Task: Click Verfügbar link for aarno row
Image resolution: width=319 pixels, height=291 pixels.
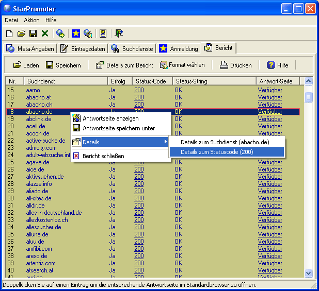Action: tap(270, 90)
